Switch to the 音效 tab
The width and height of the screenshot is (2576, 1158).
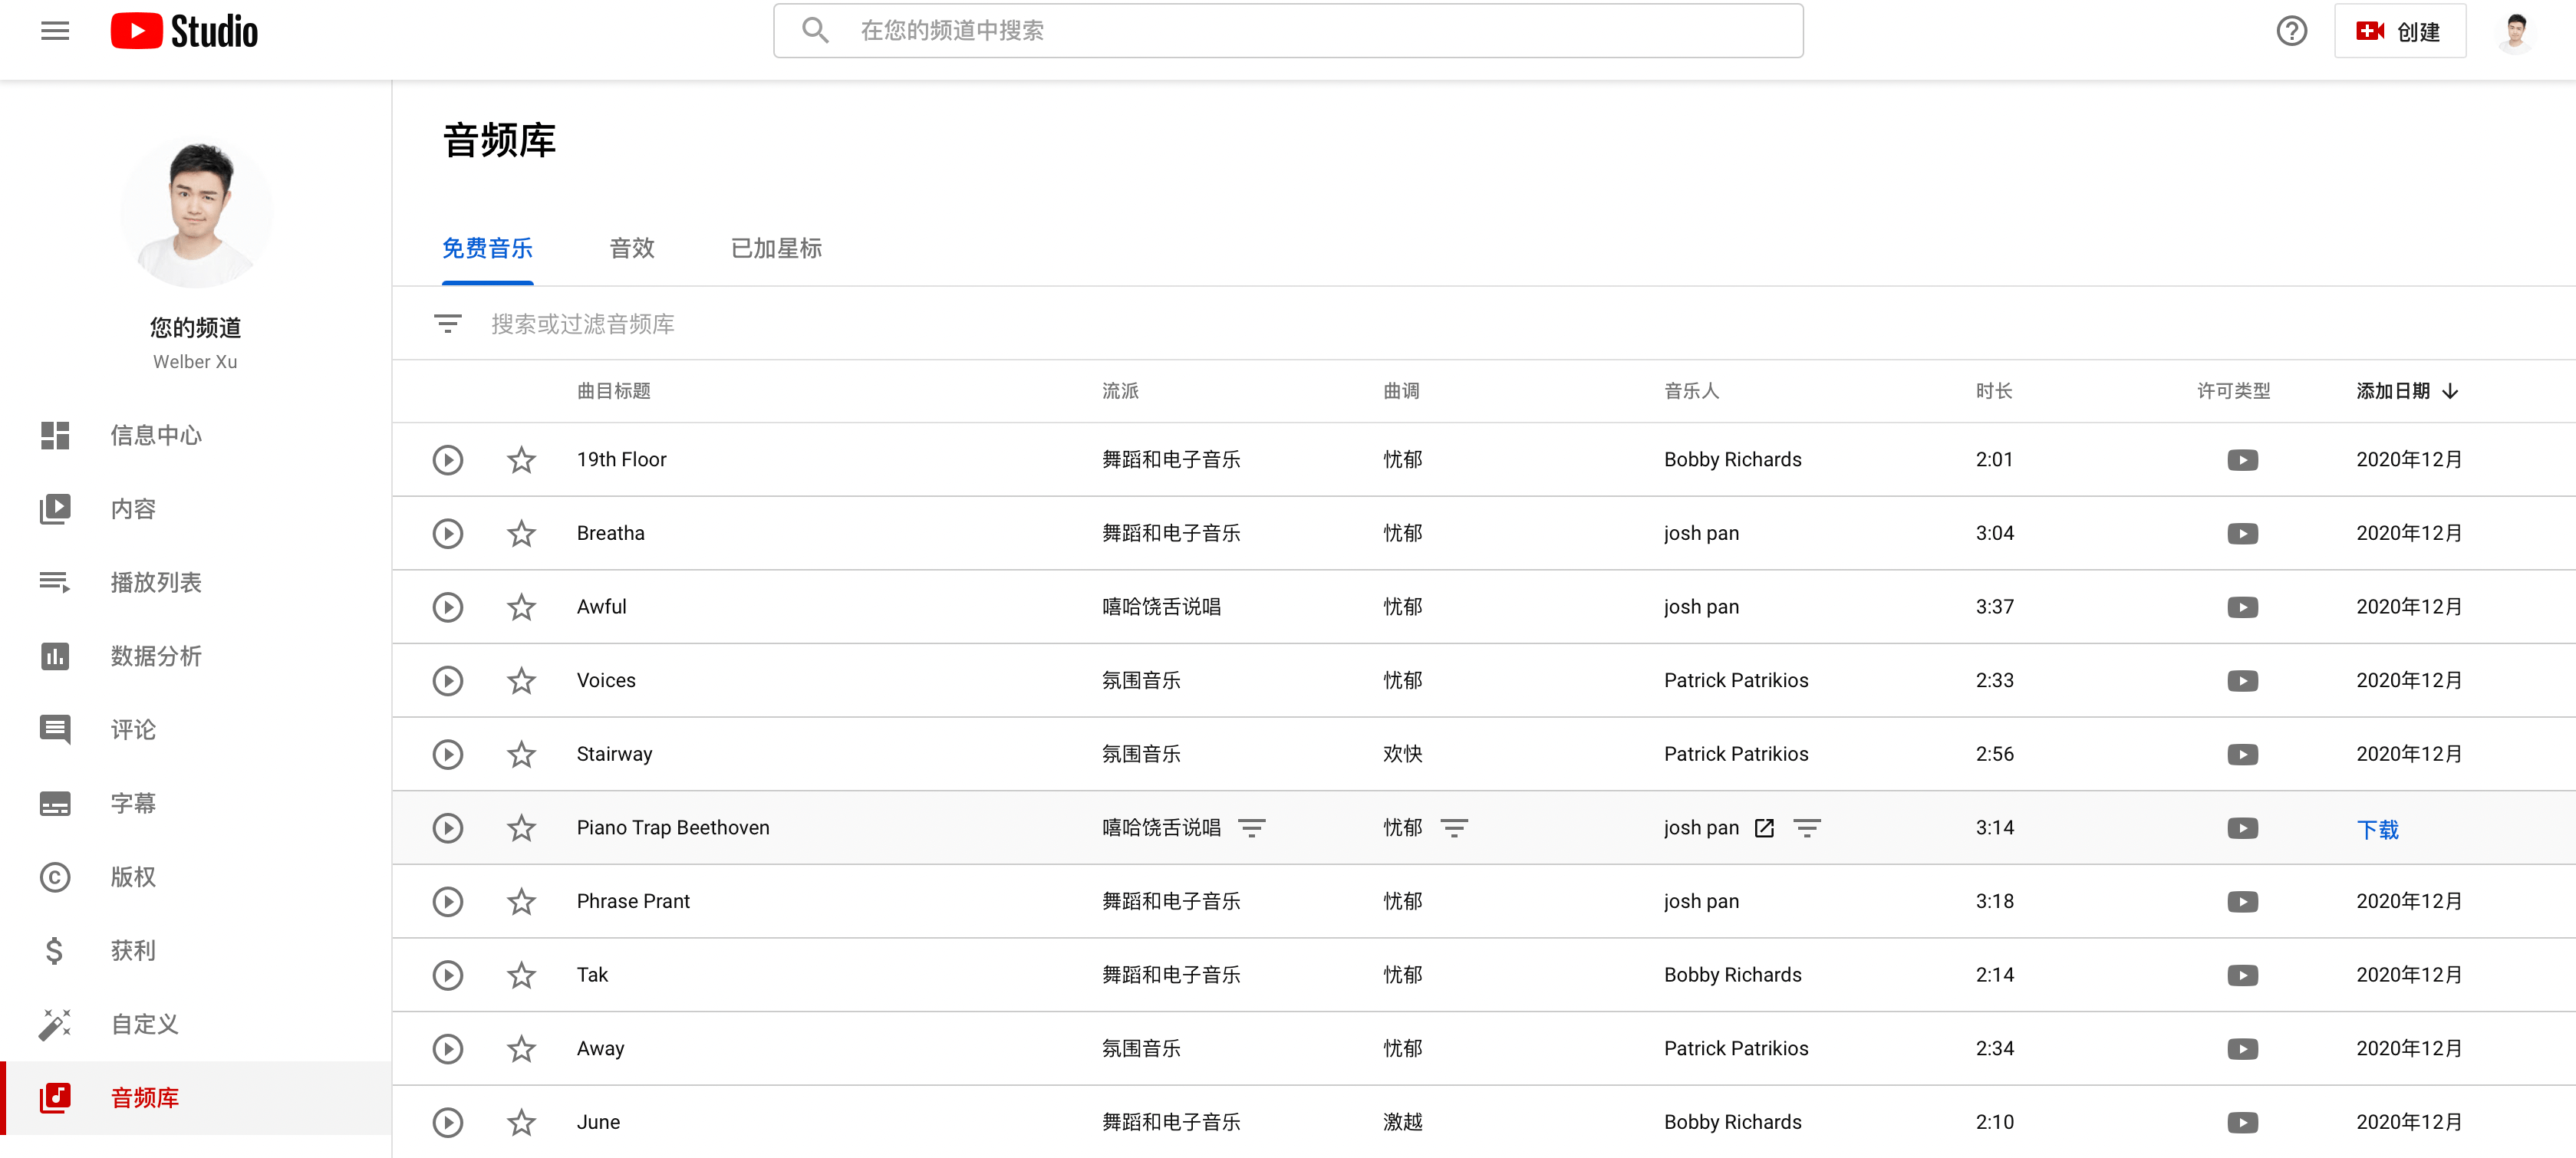pyautogui.click(x=632, y=248)
